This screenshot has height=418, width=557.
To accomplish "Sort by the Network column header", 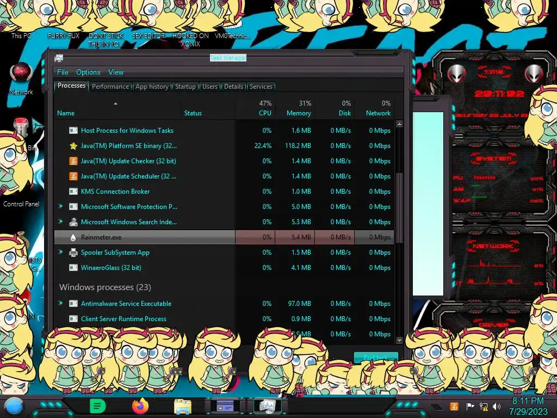I will [x=374, y=109].
